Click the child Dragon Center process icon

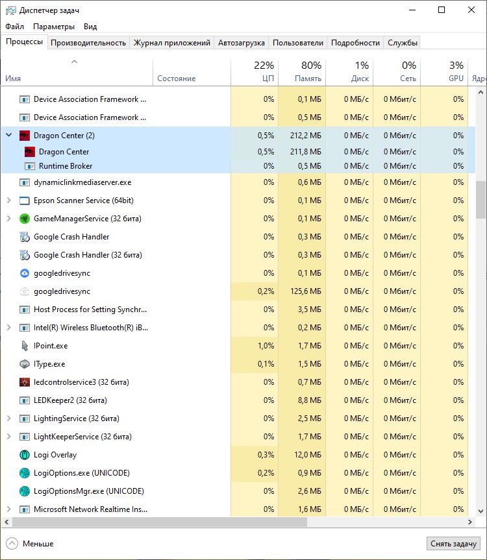click(30, 152)
